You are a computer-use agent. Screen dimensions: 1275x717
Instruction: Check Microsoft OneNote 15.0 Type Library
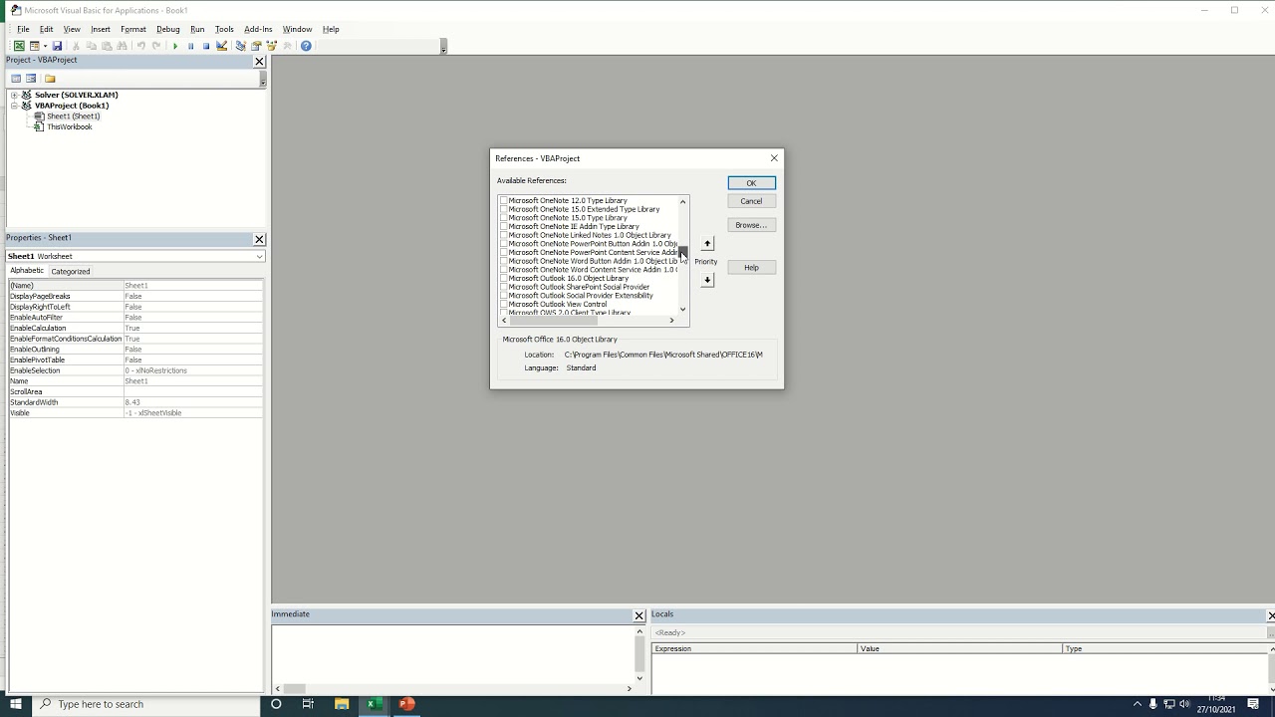tap(504, 218)
